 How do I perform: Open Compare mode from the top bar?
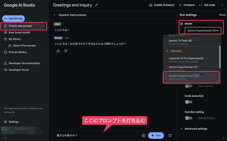coord(186,5)
